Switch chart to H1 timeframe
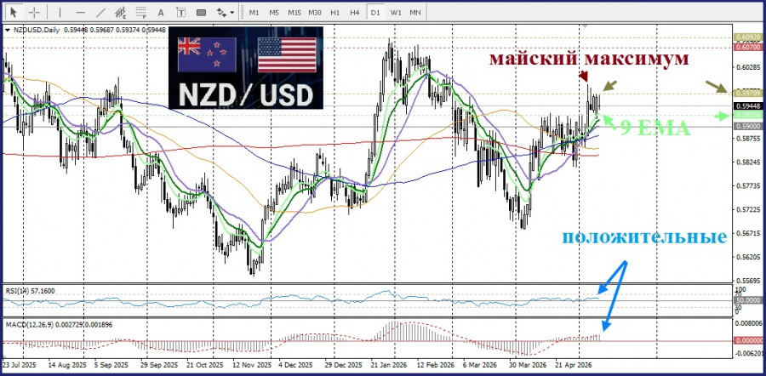 334,12
